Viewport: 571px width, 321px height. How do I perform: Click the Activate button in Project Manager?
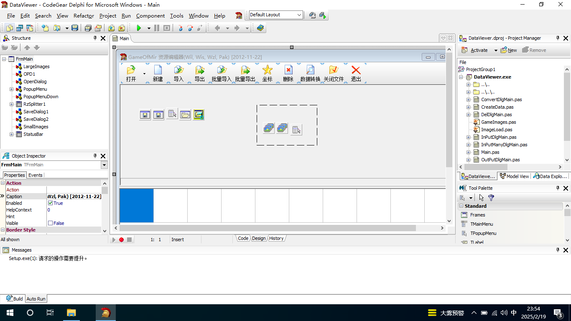pos(479,50)
